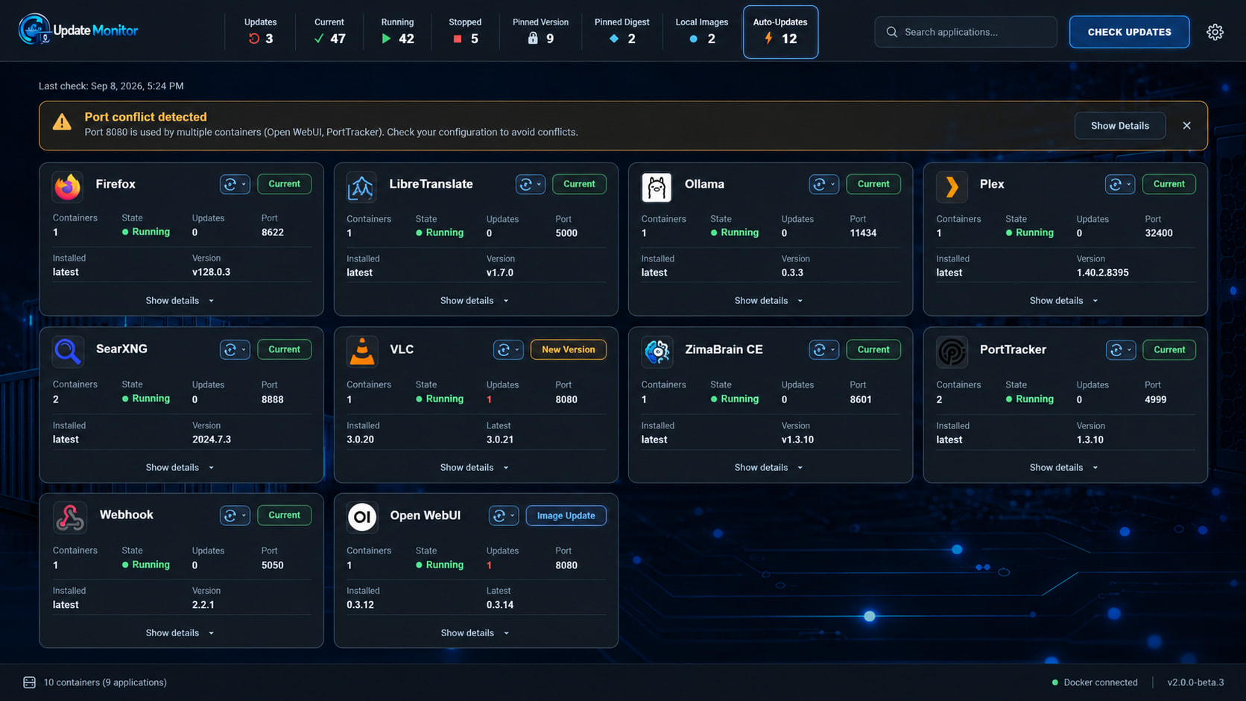Open the refresh dropdown on Plex card
This screenshot has width=1246, height=701.
[1120, 184]
